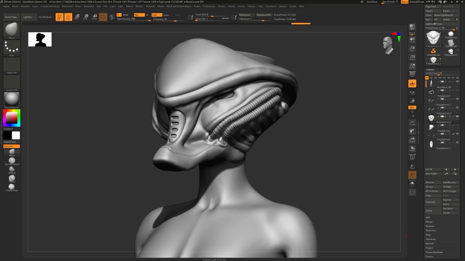Click the Gizmo 3D round icon
Image resolution: width=465 pixels, height=261 pixels.
[103, 17]
